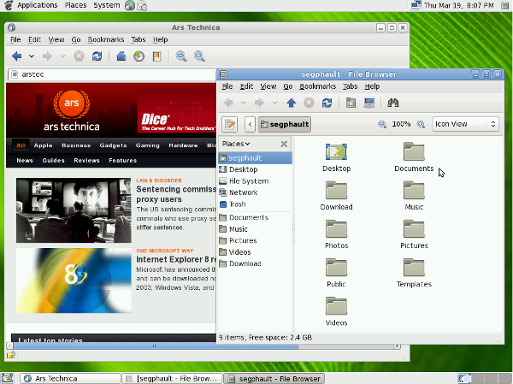Zoom out using the magnifier beside 100%
Image resolution: width=513 pixels, height=384 pixels.
pyautogui.click(x=382, y=124)
